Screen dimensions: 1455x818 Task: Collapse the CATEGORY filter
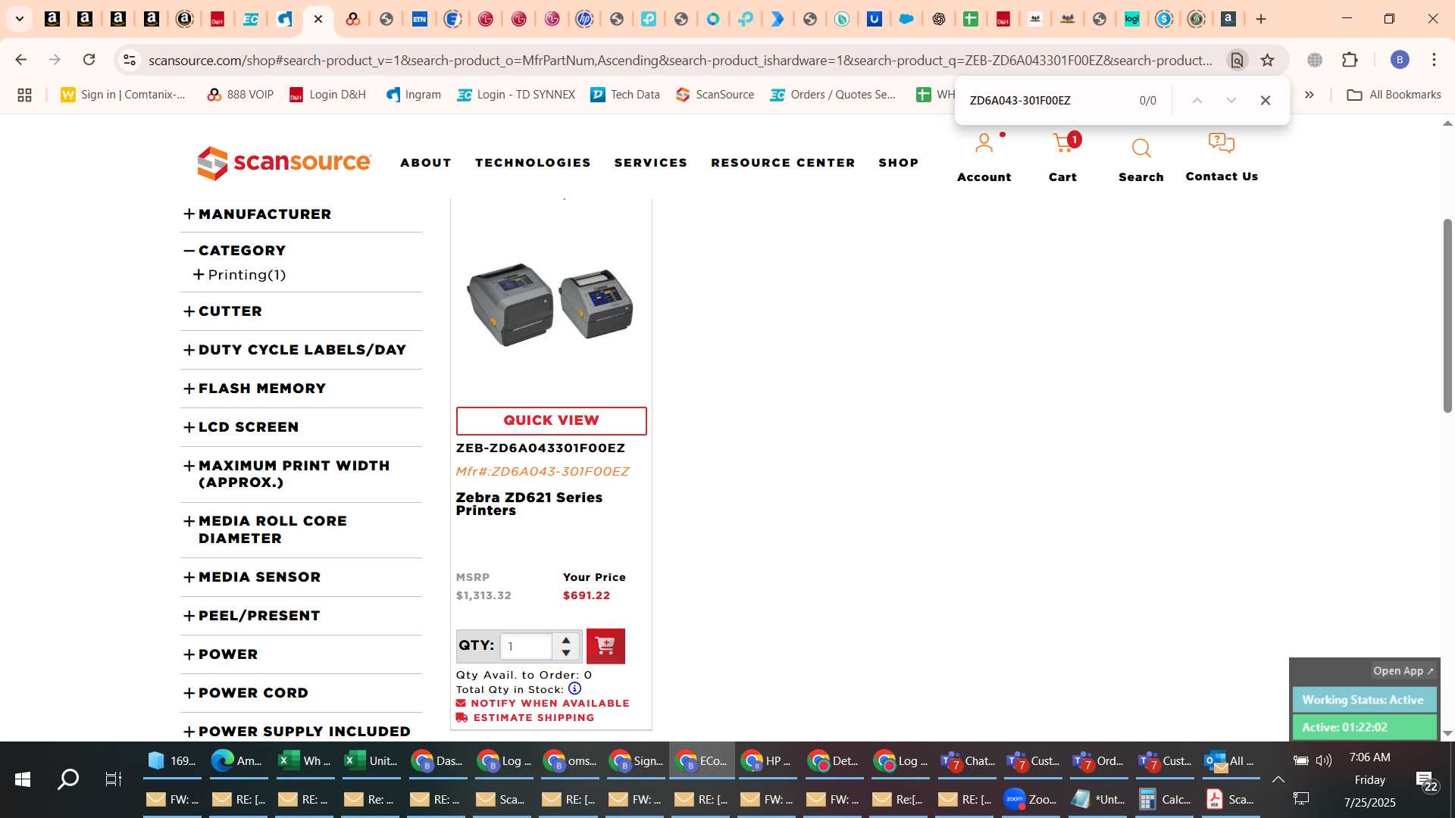click(x=235, y=251)
